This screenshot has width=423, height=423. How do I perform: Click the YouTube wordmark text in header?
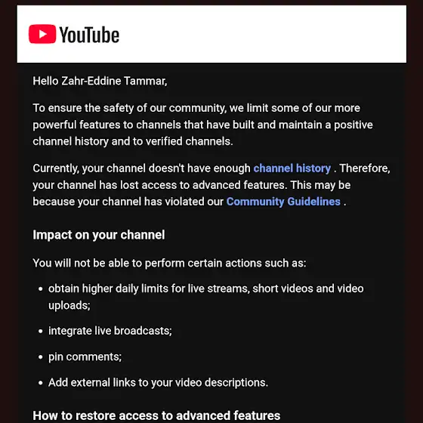[x=89, y=35]
